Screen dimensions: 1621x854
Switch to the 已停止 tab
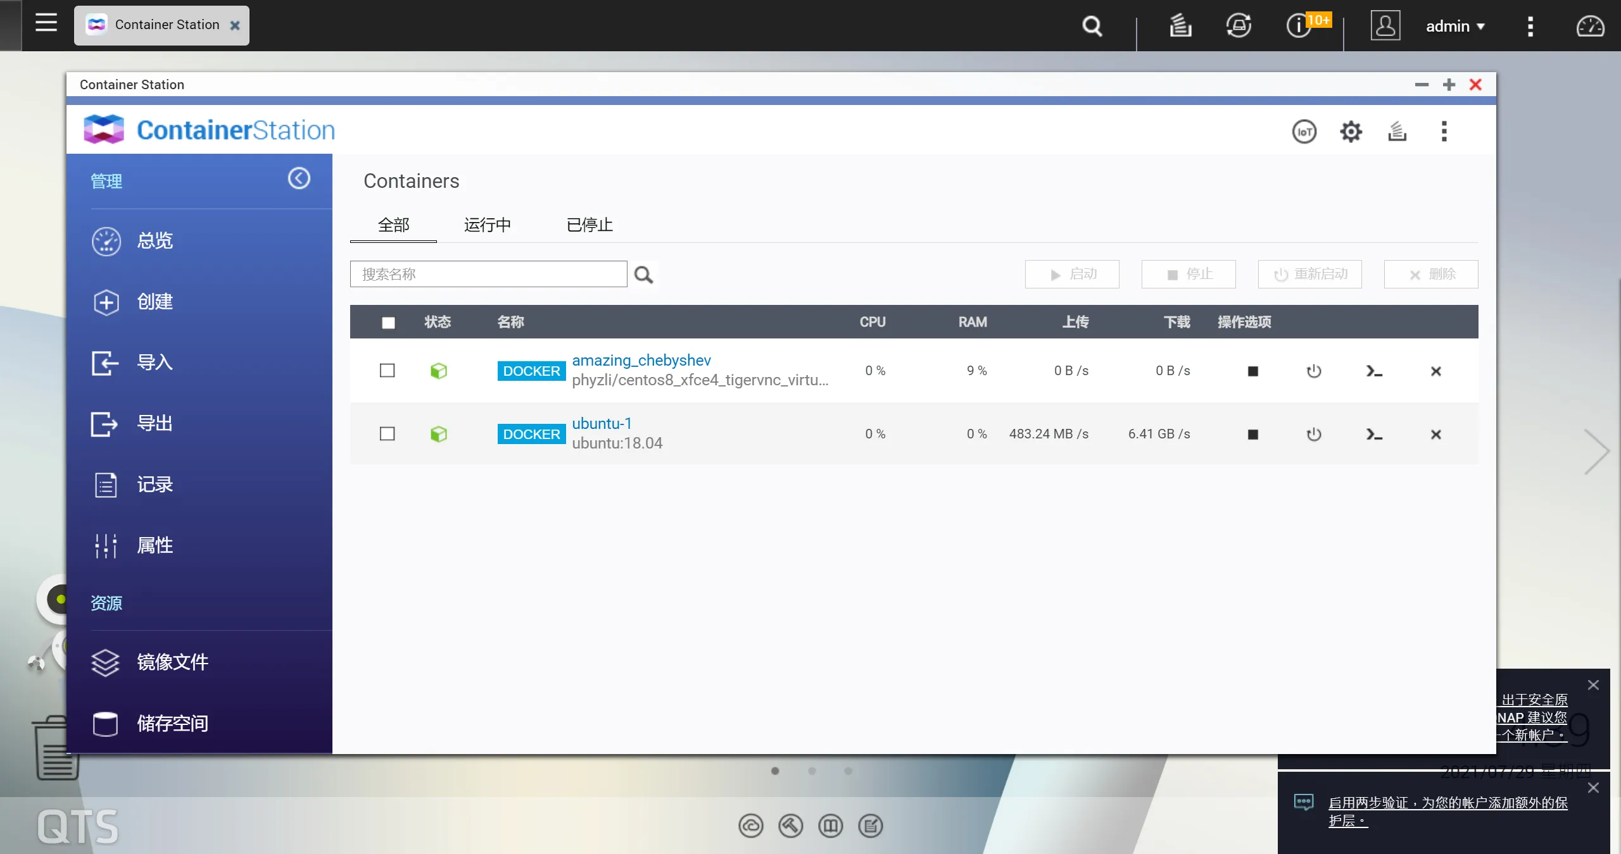pos(589,225)
